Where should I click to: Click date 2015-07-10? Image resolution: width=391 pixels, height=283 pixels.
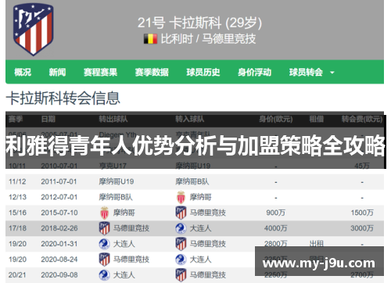pyautogui.click(x=59, y=213)
